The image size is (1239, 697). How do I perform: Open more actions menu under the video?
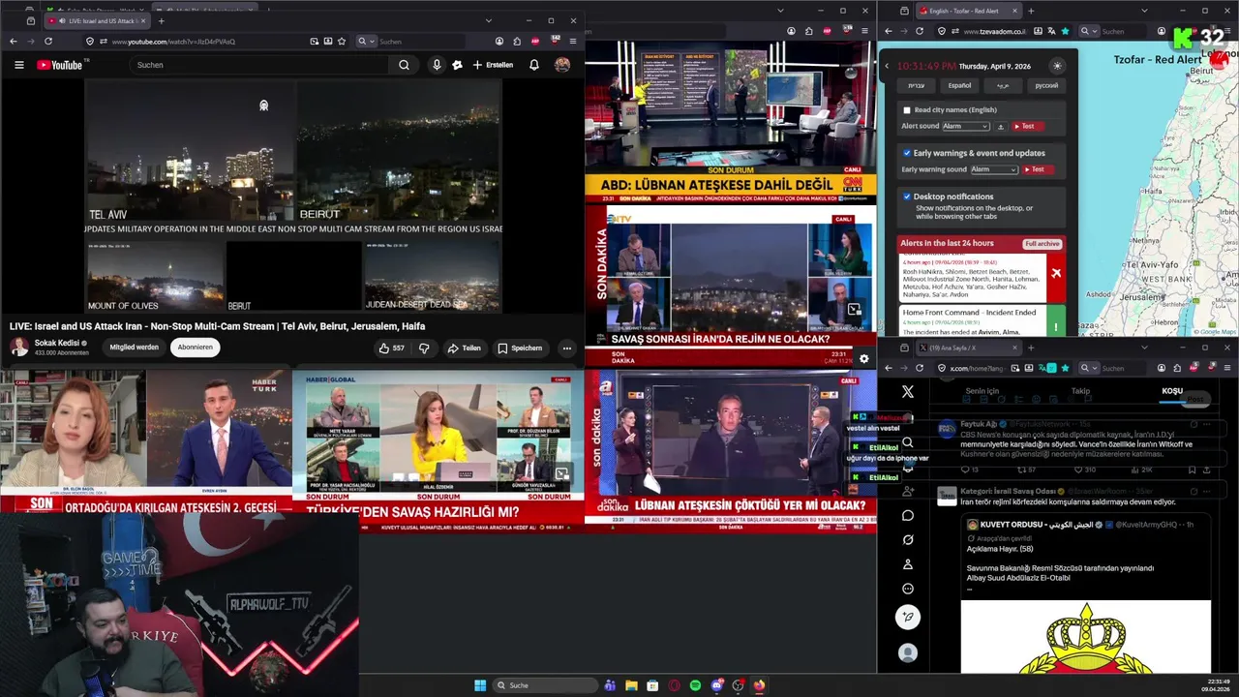(567, 348)
